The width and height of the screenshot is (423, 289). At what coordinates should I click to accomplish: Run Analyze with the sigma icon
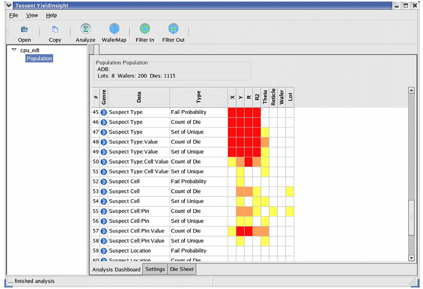click(x=86, y=29)
